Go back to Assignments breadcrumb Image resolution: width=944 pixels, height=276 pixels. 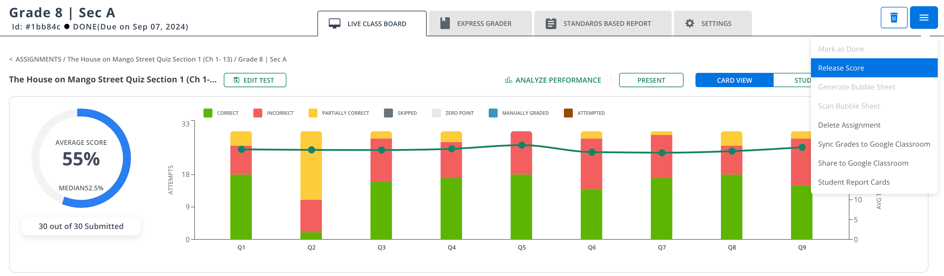pos(38,59)
